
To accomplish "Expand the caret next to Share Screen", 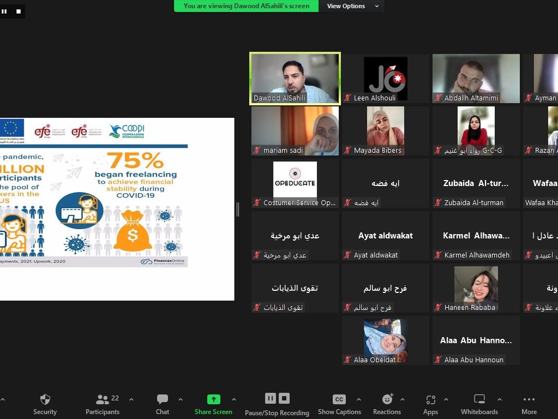I will pyautogui.click(x=234, y=399).
